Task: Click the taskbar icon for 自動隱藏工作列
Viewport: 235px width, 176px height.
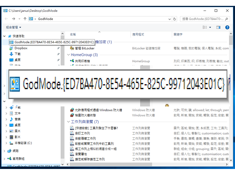Action: point(72,138)
